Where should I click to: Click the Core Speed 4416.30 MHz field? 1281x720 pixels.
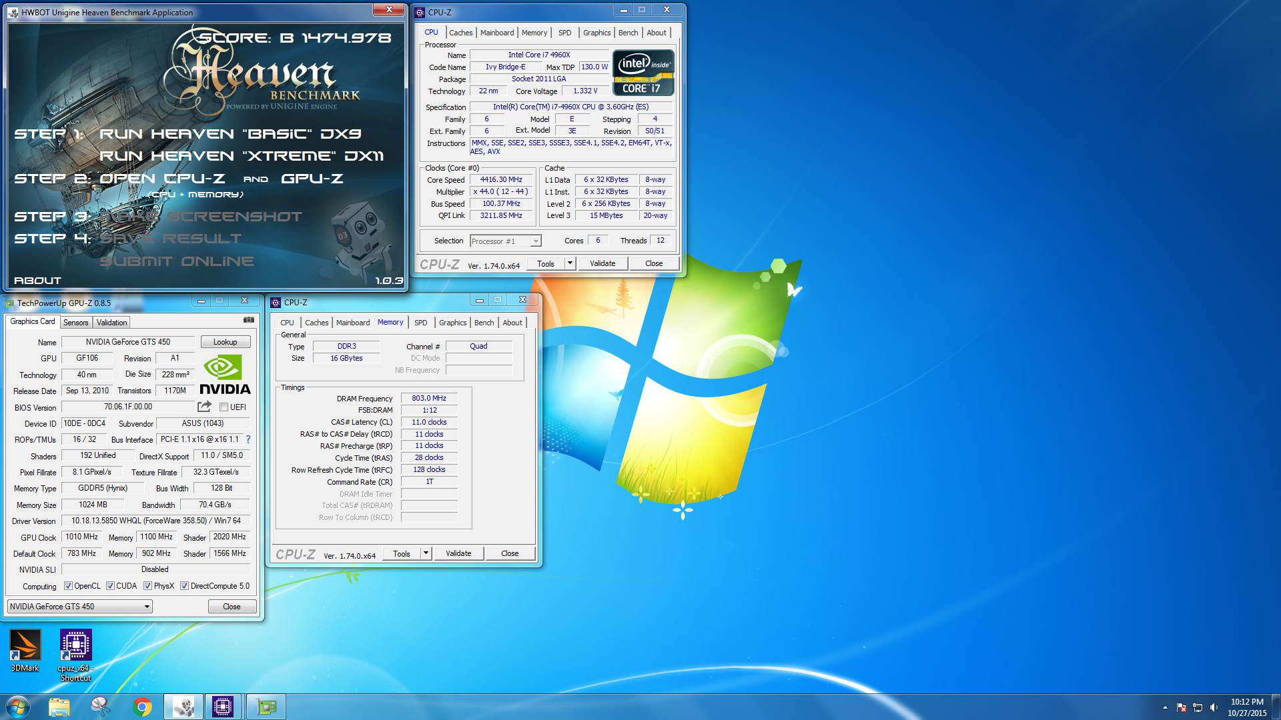click(502, 180)
